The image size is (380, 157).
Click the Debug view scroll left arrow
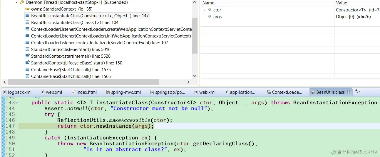4,82
